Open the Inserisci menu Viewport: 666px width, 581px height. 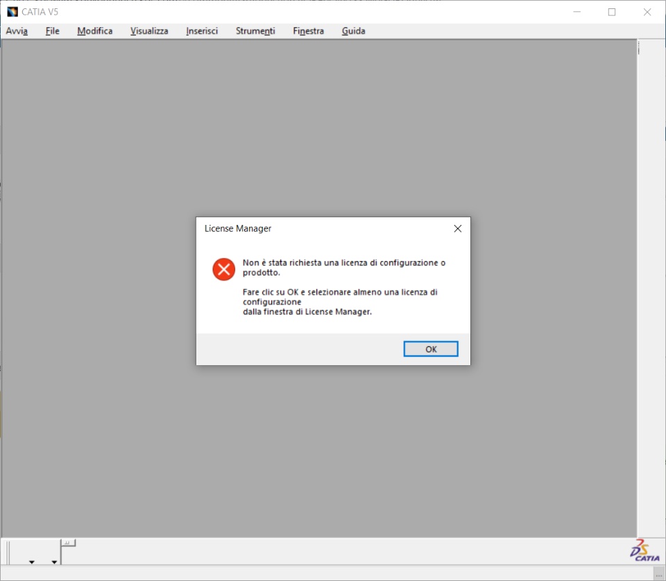pos(202,31)
